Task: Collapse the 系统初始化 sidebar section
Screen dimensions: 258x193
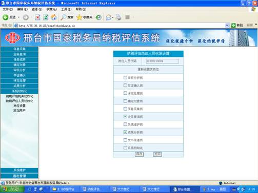Action: coord(19,91)
